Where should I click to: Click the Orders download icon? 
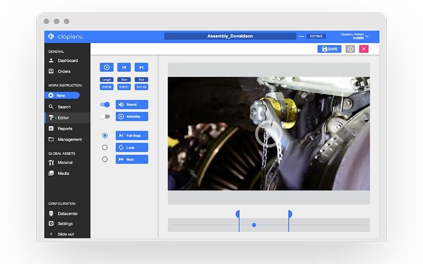coord(51,71)
